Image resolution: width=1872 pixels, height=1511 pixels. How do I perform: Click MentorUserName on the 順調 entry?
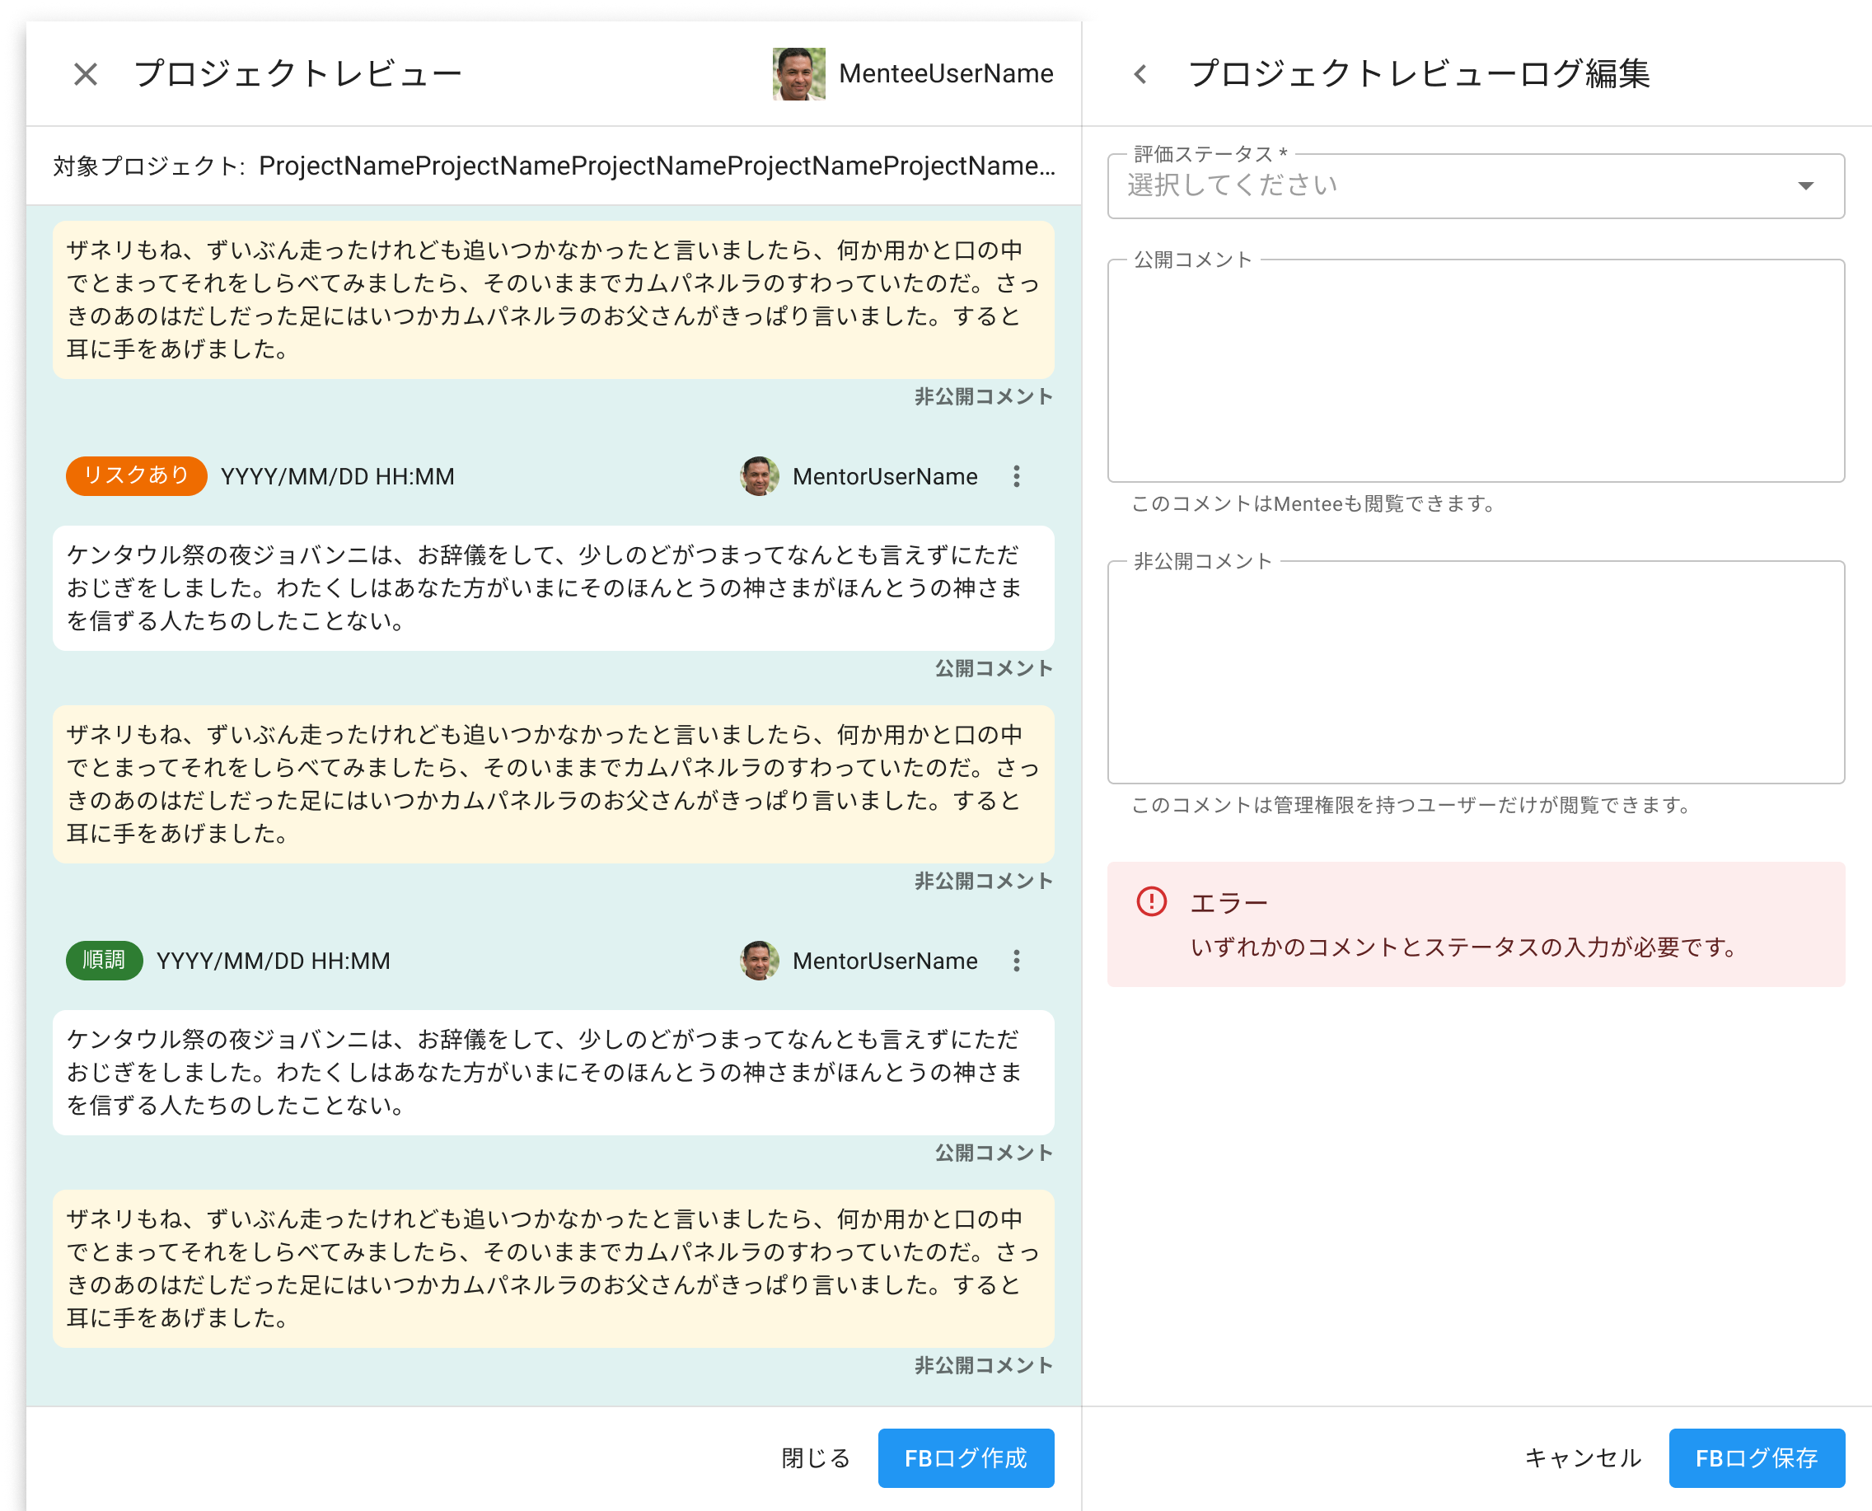[x=884, y=960]
